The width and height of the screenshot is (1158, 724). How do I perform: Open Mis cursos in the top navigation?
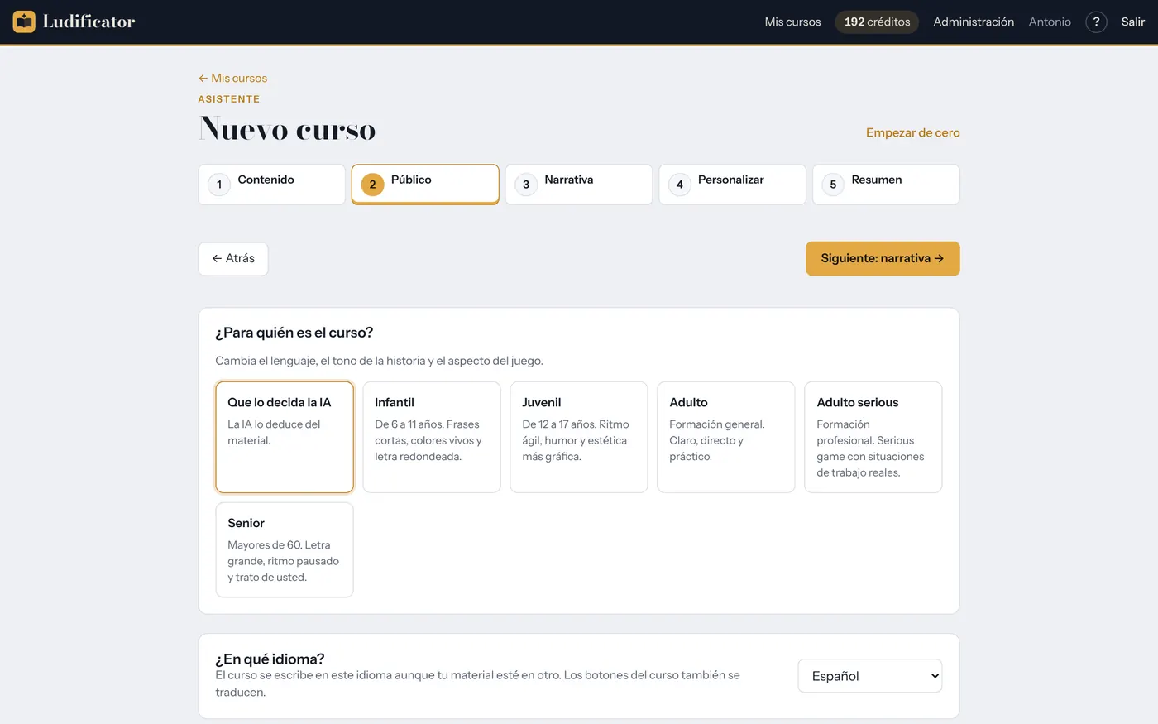click(x=792, y=22)
